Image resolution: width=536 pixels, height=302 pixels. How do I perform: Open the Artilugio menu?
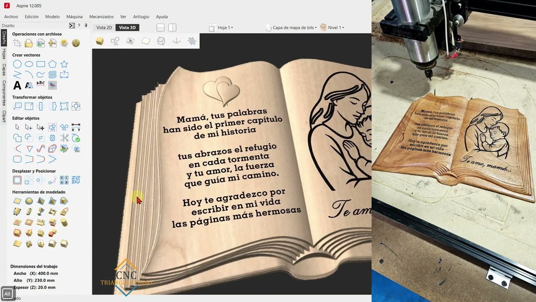[x=141, y=17]
